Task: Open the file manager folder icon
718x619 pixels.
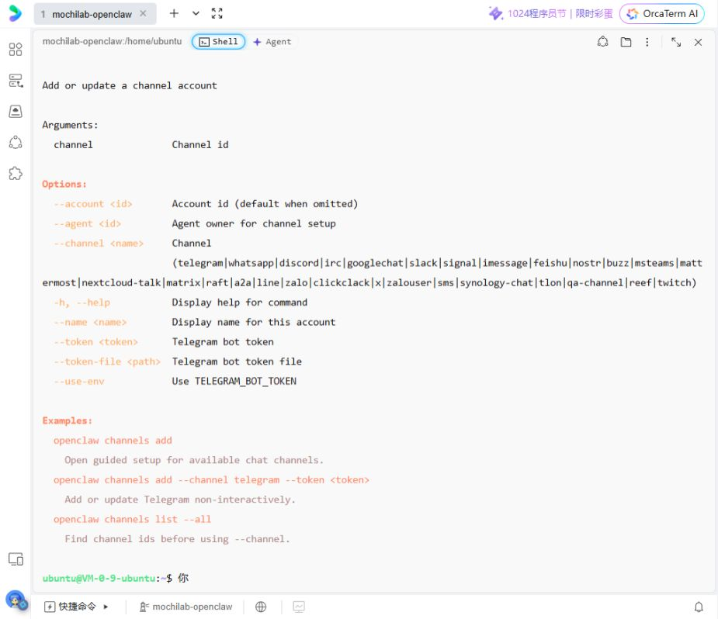Action: (626, 42)
